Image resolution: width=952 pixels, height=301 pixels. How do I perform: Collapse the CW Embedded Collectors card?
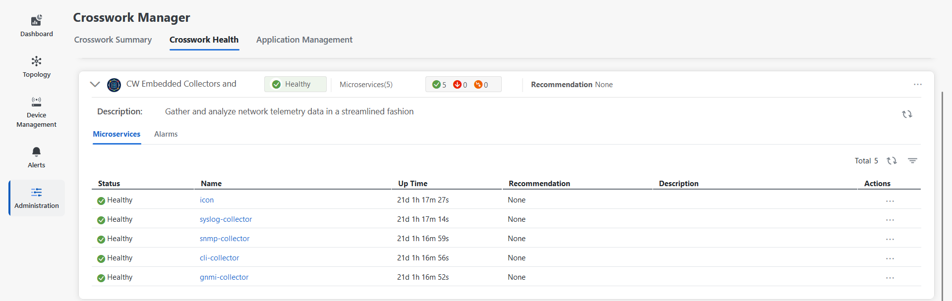pyautogui.click(x=95, y=85)
